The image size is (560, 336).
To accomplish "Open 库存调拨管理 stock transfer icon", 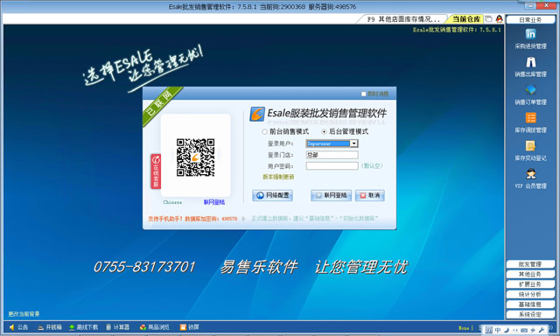I will pos(530,118).
